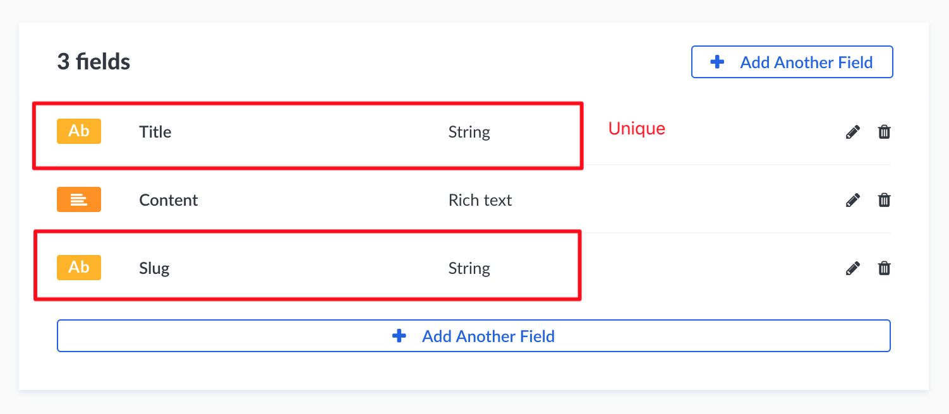949x414 pixels.
Task: Click the trash delete icon for Content
Action: click(x=884, y=199)
